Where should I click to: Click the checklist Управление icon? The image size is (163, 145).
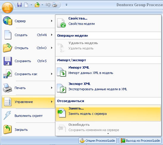[8, 101]
